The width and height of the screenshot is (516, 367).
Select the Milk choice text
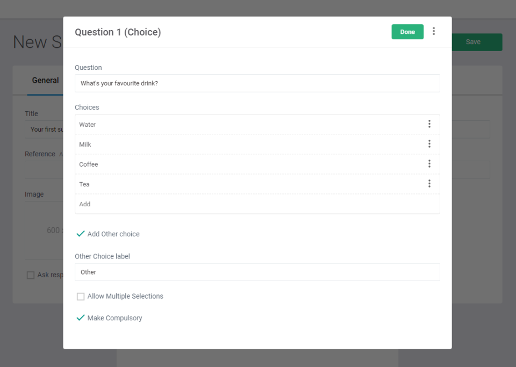click(x=85, y=145)
